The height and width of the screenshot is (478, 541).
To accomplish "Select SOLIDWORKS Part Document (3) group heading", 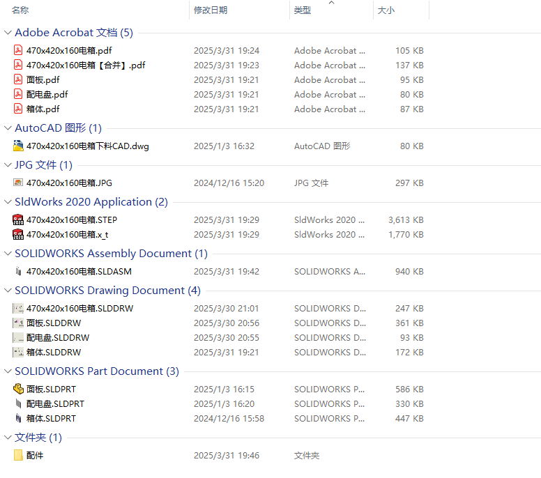I will click(97, 371).
